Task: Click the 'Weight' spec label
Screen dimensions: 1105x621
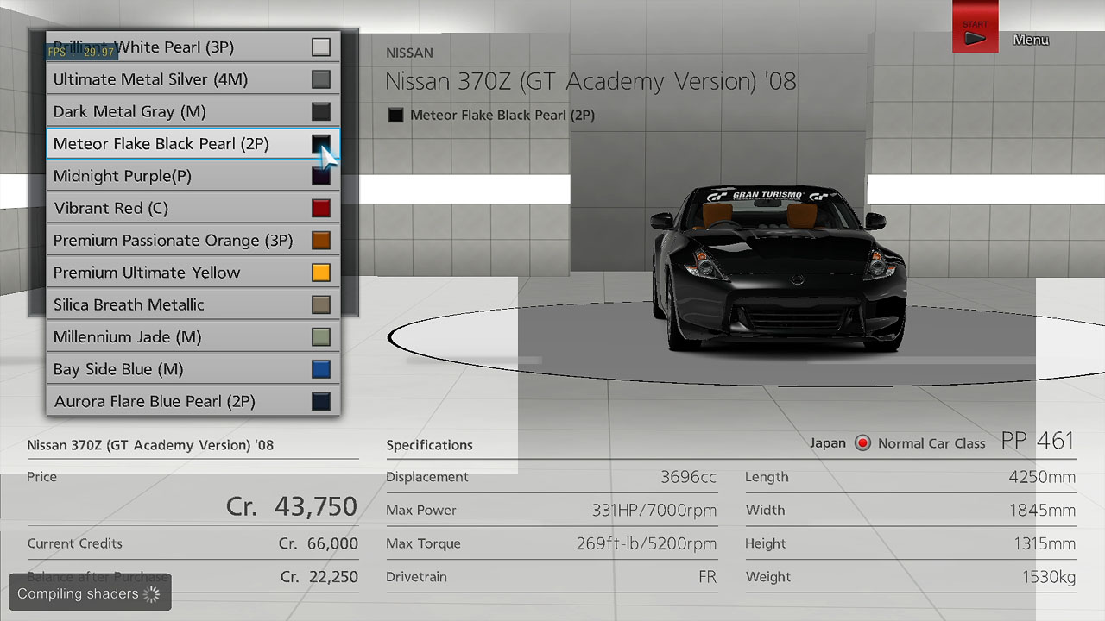Action: click(x=767, y=577)
